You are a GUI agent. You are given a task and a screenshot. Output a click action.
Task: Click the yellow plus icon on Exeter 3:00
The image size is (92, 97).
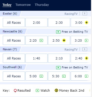(x=87, y=22)
